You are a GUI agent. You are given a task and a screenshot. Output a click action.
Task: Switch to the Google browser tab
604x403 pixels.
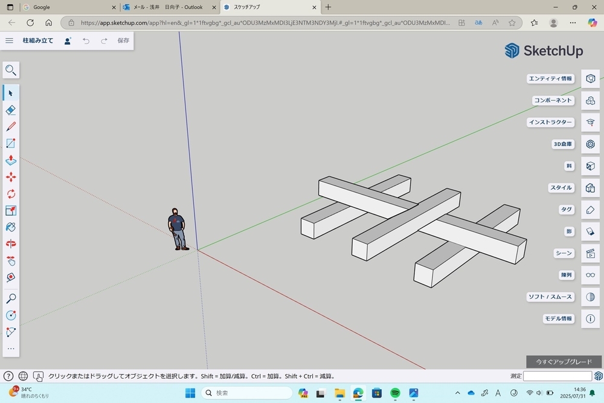click(69, 7)
